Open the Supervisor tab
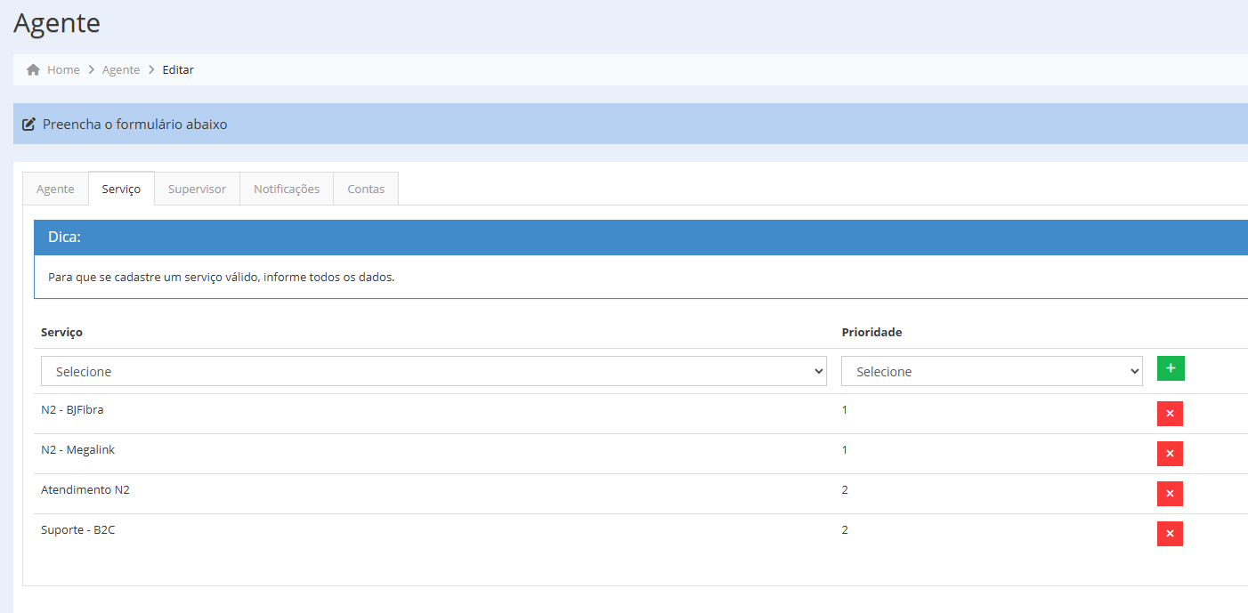Image resolution: width=1248 pixels, height=613 pixels. coord(197,189)
